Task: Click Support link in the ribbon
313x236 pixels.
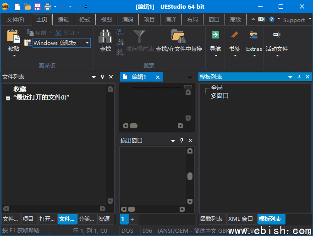Action: pos(294,20)
